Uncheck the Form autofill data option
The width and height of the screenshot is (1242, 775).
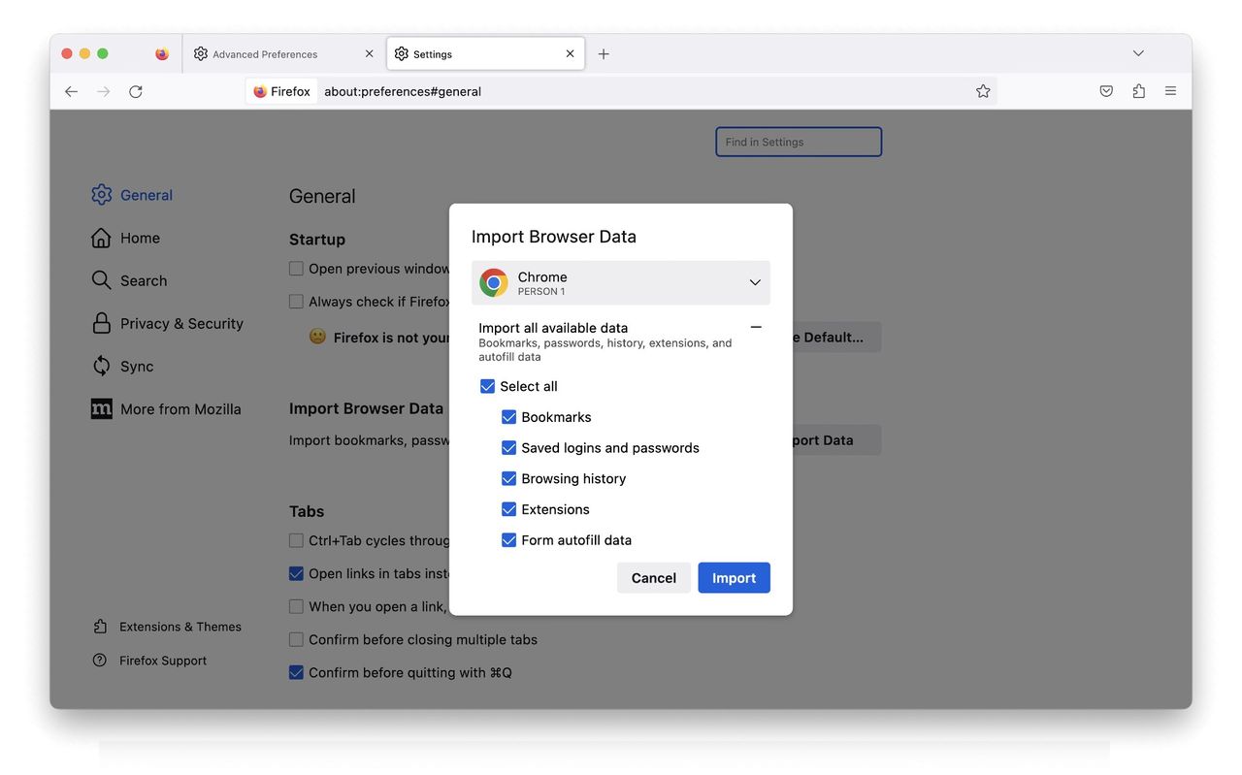[x=509, y=539]
